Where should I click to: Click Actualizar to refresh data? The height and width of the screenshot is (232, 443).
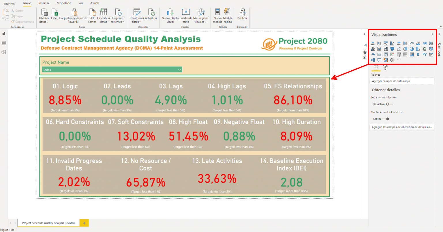151,14
